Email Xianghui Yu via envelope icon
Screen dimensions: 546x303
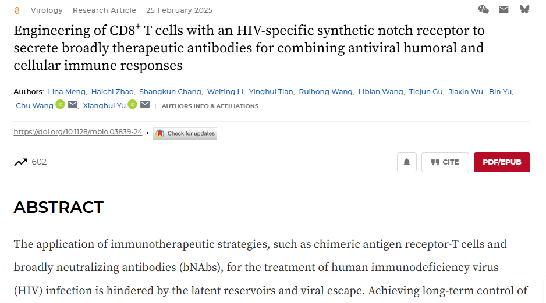click(145, 104)
